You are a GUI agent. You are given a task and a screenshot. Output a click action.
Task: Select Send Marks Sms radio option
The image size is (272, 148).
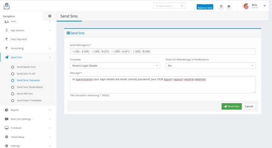(13, 67)
